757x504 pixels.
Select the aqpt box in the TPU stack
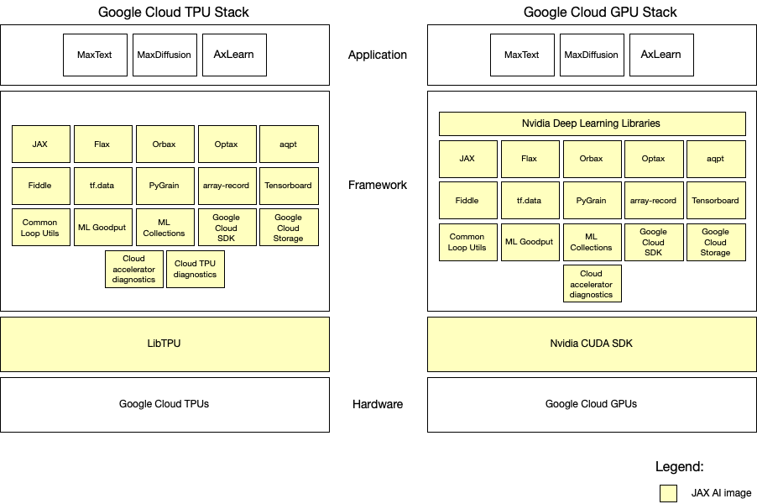point(289,144)
